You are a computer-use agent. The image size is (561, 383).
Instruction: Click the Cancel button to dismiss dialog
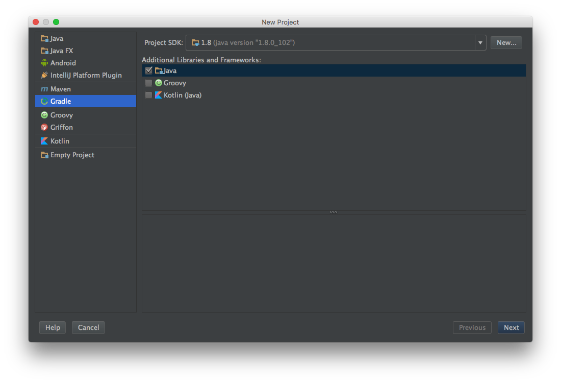(88, 327)
